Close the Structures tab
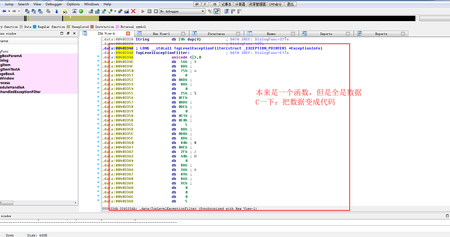Image resolution: width=450 pixels, height=237 pixels. [x=238, y=34]
